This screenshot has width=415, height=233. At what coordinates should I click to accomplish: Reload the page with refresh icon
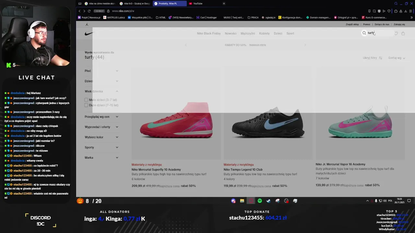tap(89, 11)
